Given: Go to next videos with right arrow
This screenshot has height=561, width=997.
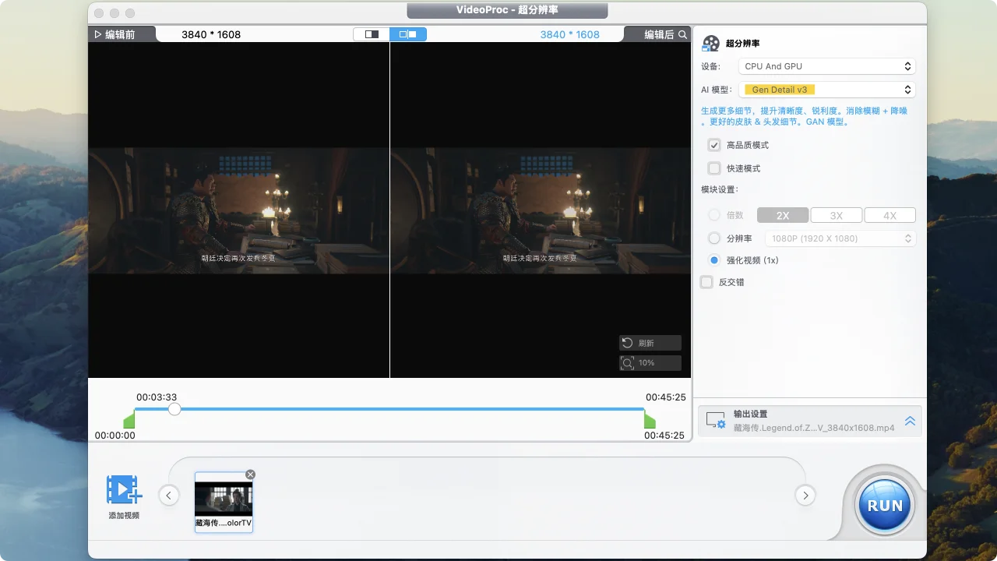Looking at the screenshot, I should 805,495.
